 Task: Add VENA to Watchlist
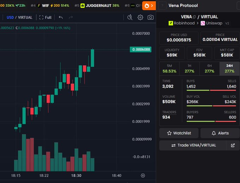pos(179,133)
